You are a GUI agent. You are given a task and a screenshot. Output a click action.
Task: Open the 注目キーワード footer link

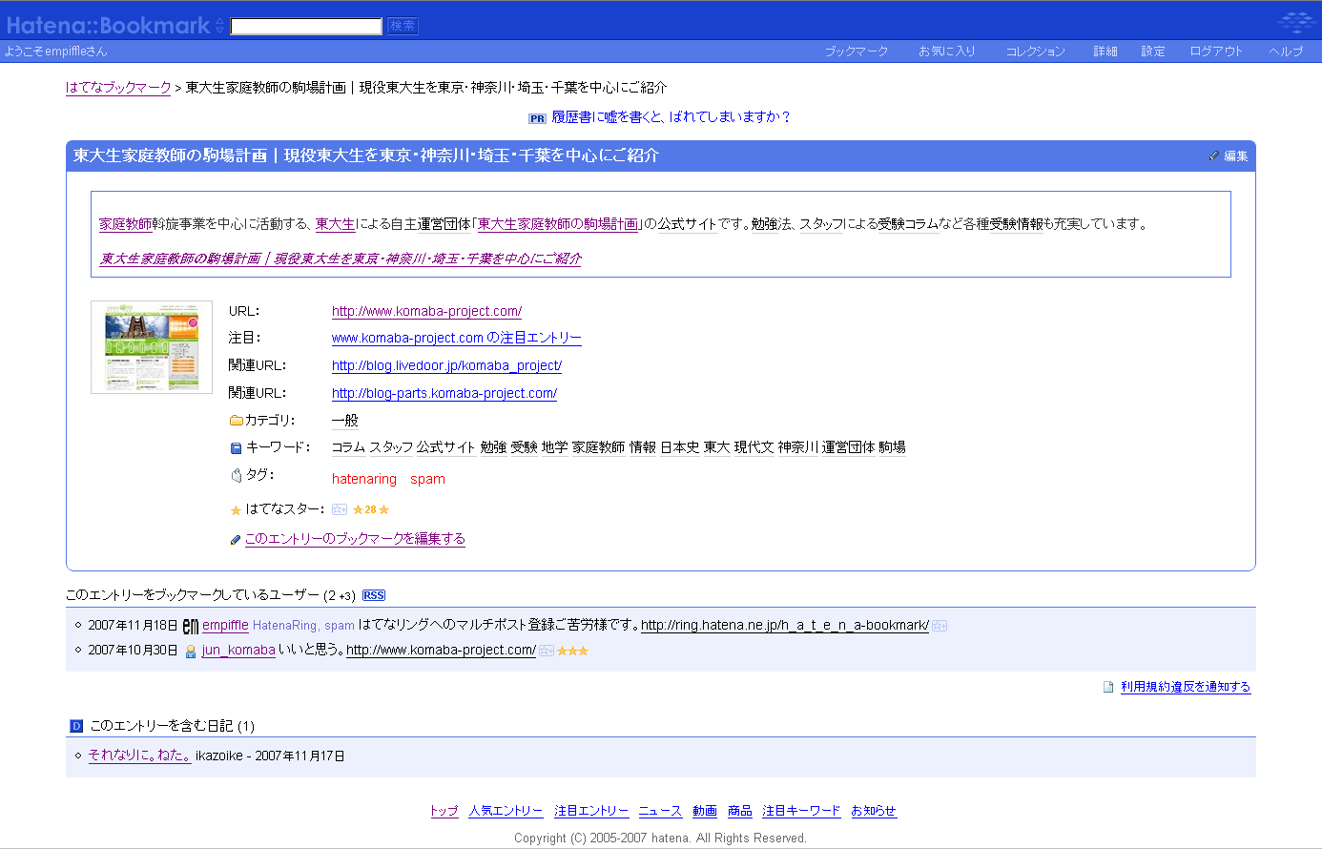pos(801,811)
